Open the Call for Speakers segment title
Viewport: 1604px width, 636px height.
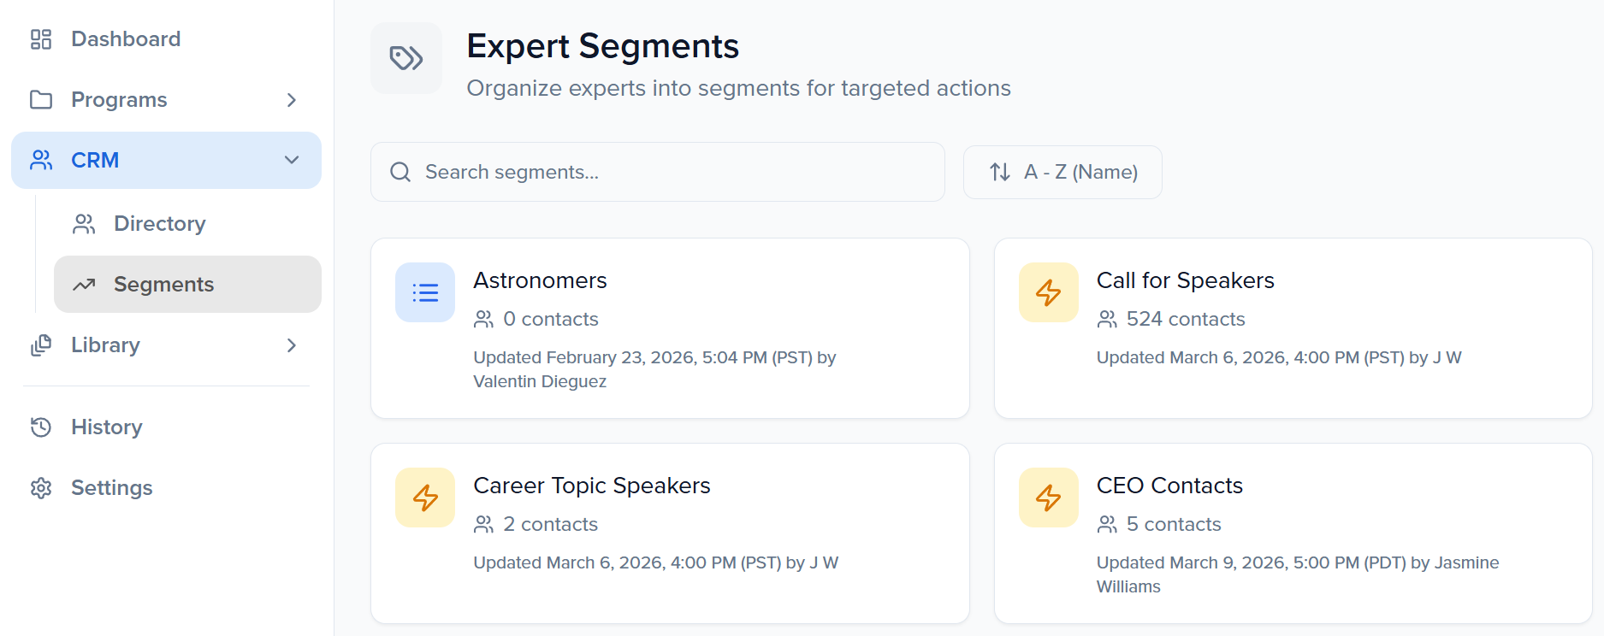[x=1185, y=280]
